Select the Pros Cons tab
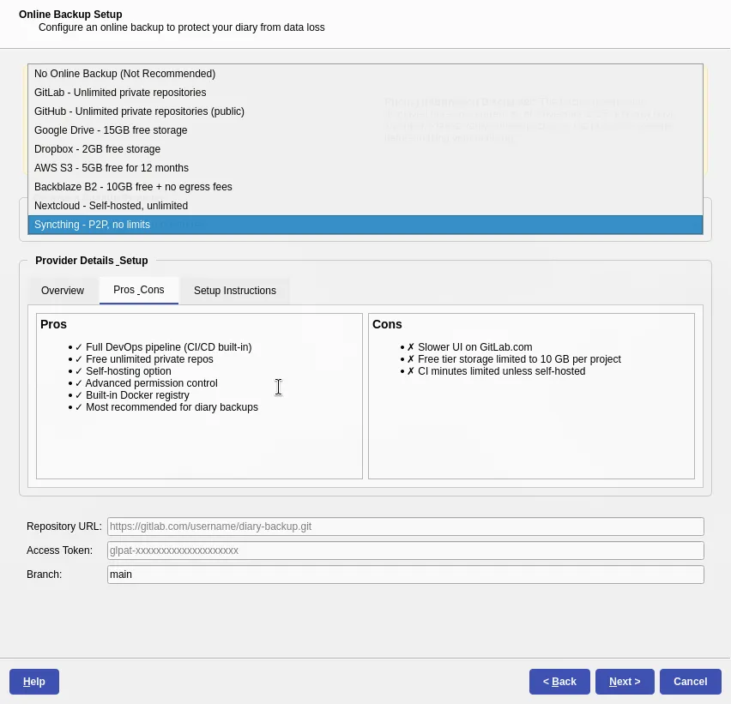Image resolution: width=731 pixels, height=704 pixels. pyautogui.click(x=138, y=290)
